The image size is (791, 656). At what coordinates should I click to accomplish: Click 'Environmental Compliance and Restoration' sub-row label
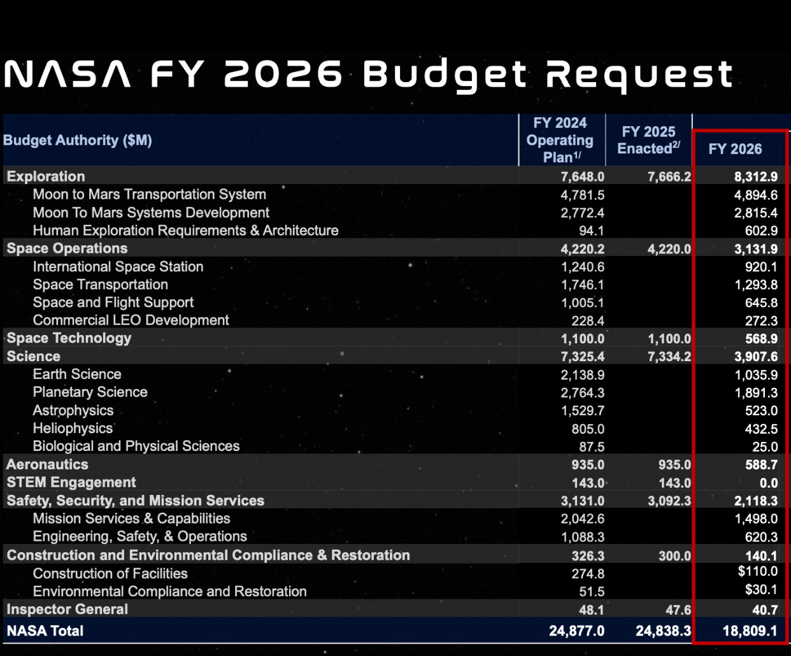pyautogui.click(x=169, y=592)
